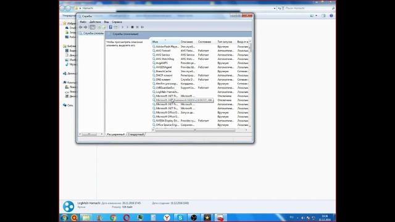Open the Windows Start button
395x222 pixels.
(x=64, y=218)
